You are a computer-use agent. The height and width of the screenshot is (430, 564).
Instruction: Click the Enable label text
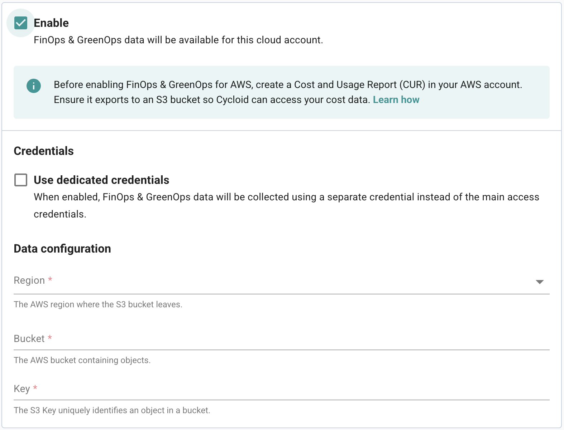[51, 23]
